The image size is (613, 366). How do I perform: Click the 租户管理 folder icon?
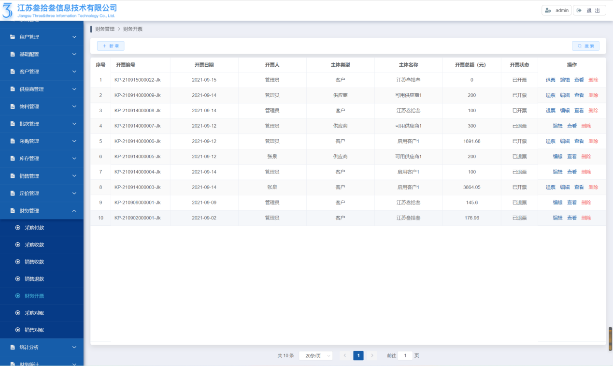13,37
